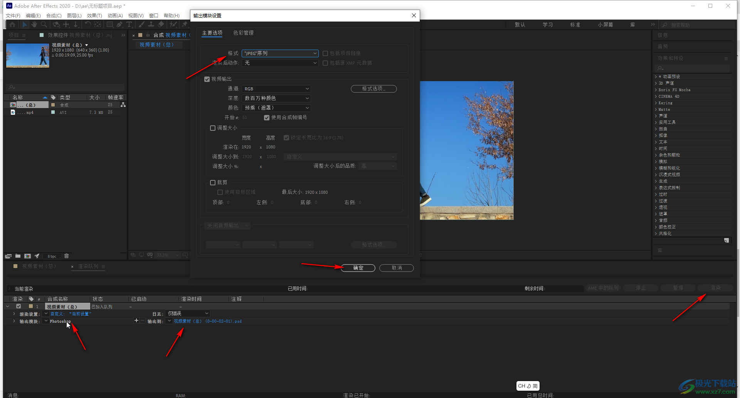Click the New Composition icon
This screenshot has height=398, width=740.
[x=27, y=256]
